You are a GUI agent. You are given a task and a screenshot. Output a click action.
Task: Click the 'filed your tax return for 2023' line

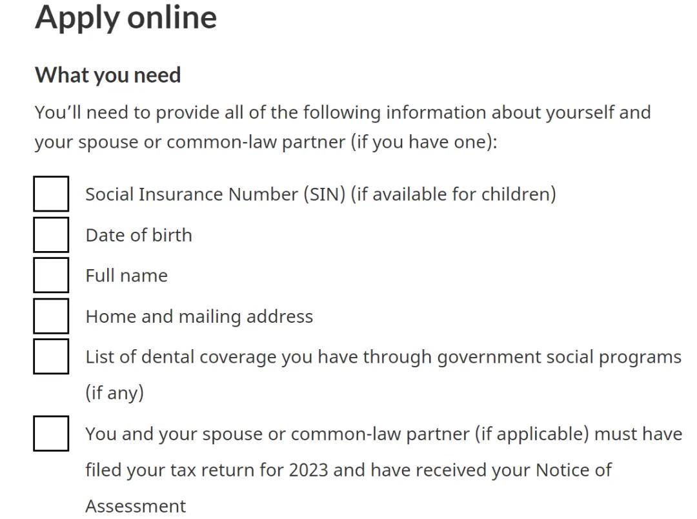(348, 470)
